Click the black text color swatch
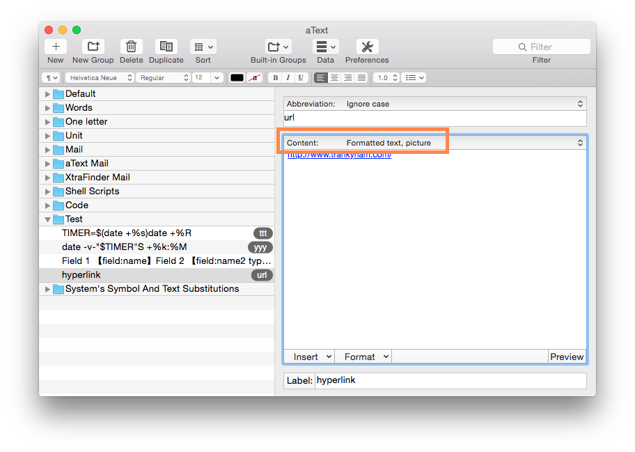Image resolution: width=635 pixels, height=452 pixels. click(x=237, y=78)
